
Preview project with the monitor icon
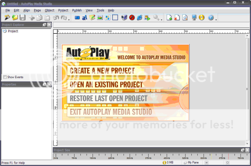(x=194, y=18)
